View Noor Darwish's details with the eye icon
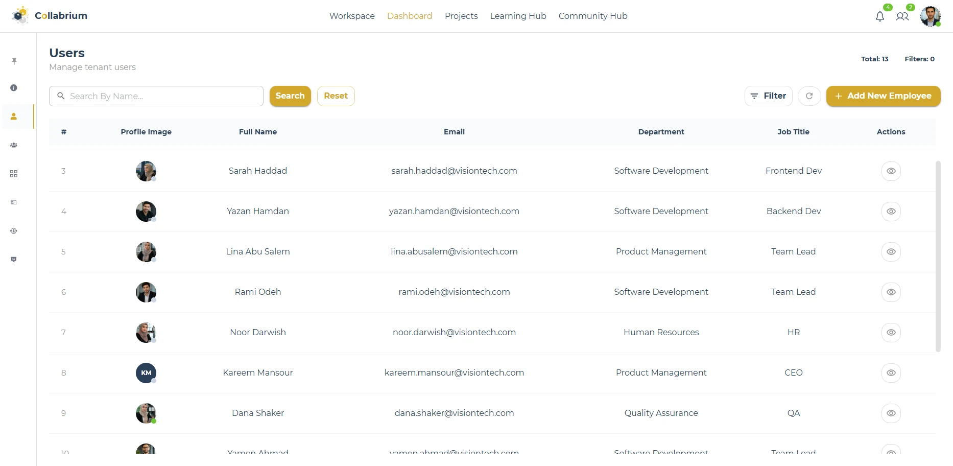Viewport: 953px width, 466px height. click(891, 333)
